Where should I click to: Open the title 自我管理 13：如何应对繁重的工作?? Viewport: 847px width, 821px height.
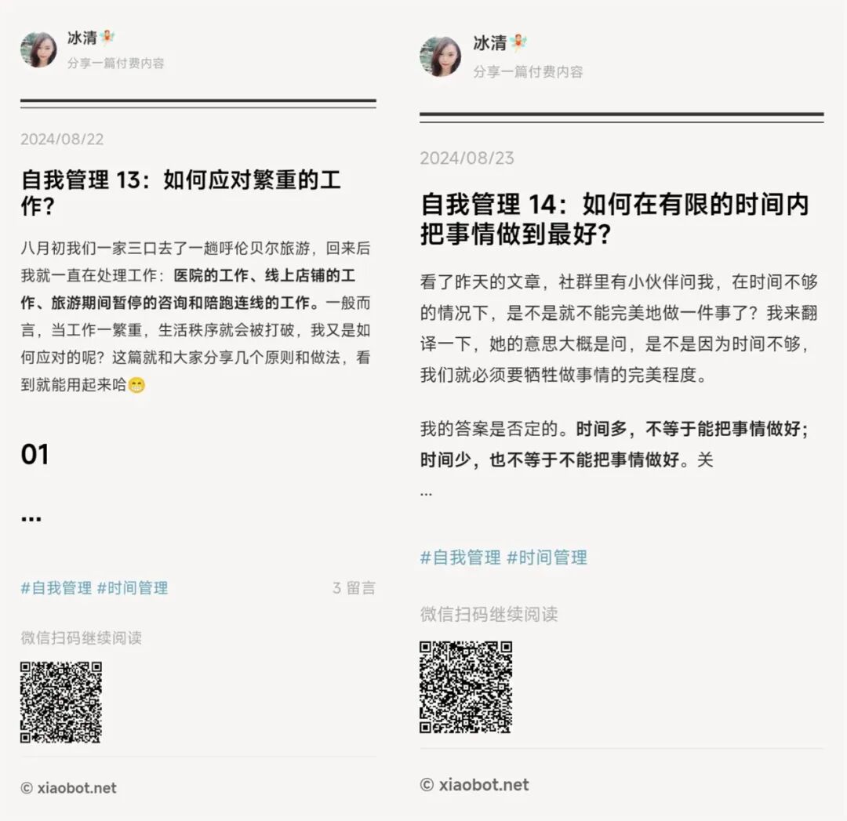pyautogui.click(x=181, y=193)
